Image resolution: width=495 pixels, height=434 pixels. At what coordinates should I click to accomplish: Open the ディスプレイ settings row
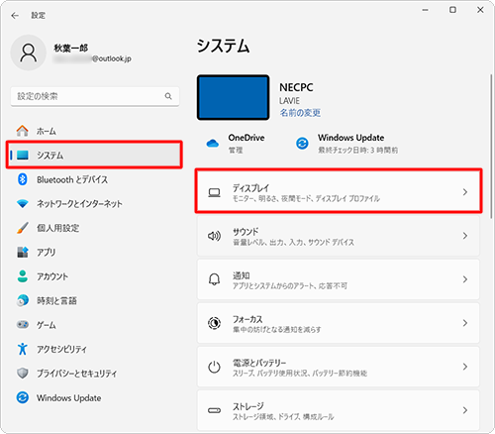click(339, 192)
